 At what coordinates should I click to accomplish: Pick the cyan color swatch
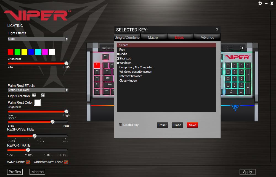click(38, 52)
